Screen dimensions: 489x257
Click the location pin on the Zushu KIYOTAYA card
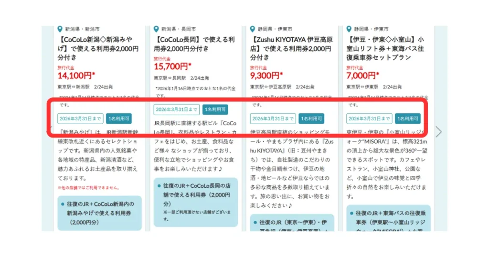[x=253, y=29]
